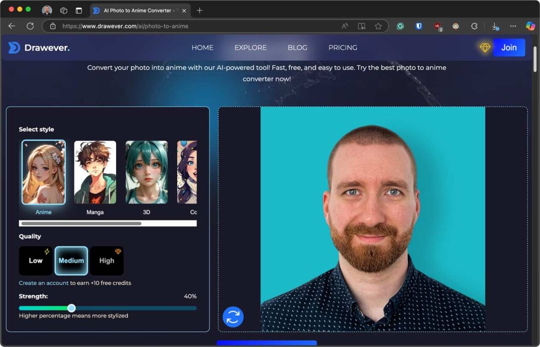Open the uBlock Origin extension icon
This screenshot has width=540, height=347.
coord(437,26)
